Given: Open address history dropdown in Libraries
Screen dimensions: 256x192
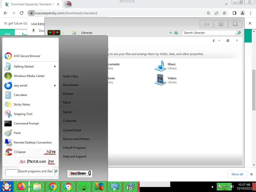Looking at the screenshot, I should [170, 33].
